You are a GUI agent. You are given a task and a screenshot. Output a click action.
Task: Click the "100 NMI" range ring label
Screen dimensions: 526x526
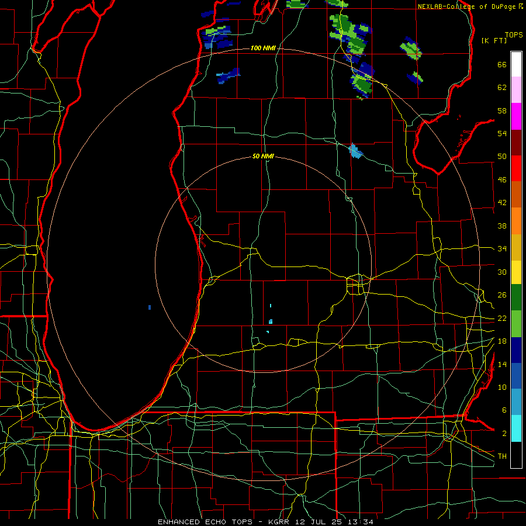pos(263,49)
